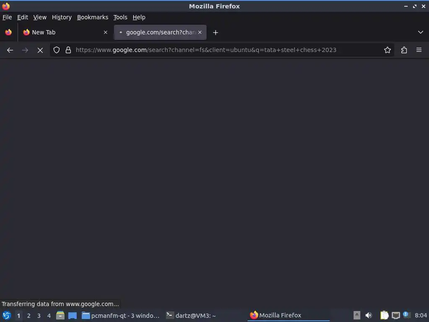Open the View menu
The width and height of the screenshot is (429, 322).
pyautogui.click(x=40, y=17)
